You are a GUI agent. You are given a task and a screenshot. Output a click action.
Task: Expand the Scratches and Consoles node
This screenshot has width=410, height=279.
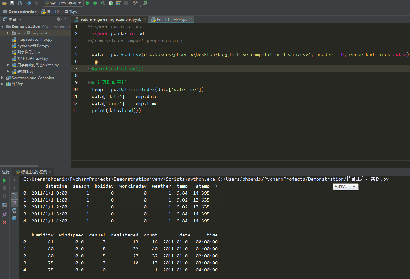(x=2, y=78)
